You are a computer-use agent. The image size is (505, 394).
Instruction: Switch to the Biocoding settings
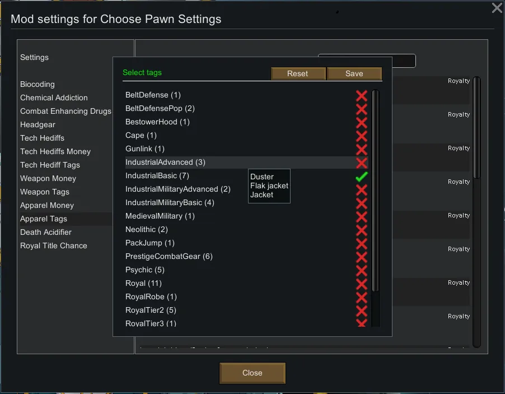point(38,84)
